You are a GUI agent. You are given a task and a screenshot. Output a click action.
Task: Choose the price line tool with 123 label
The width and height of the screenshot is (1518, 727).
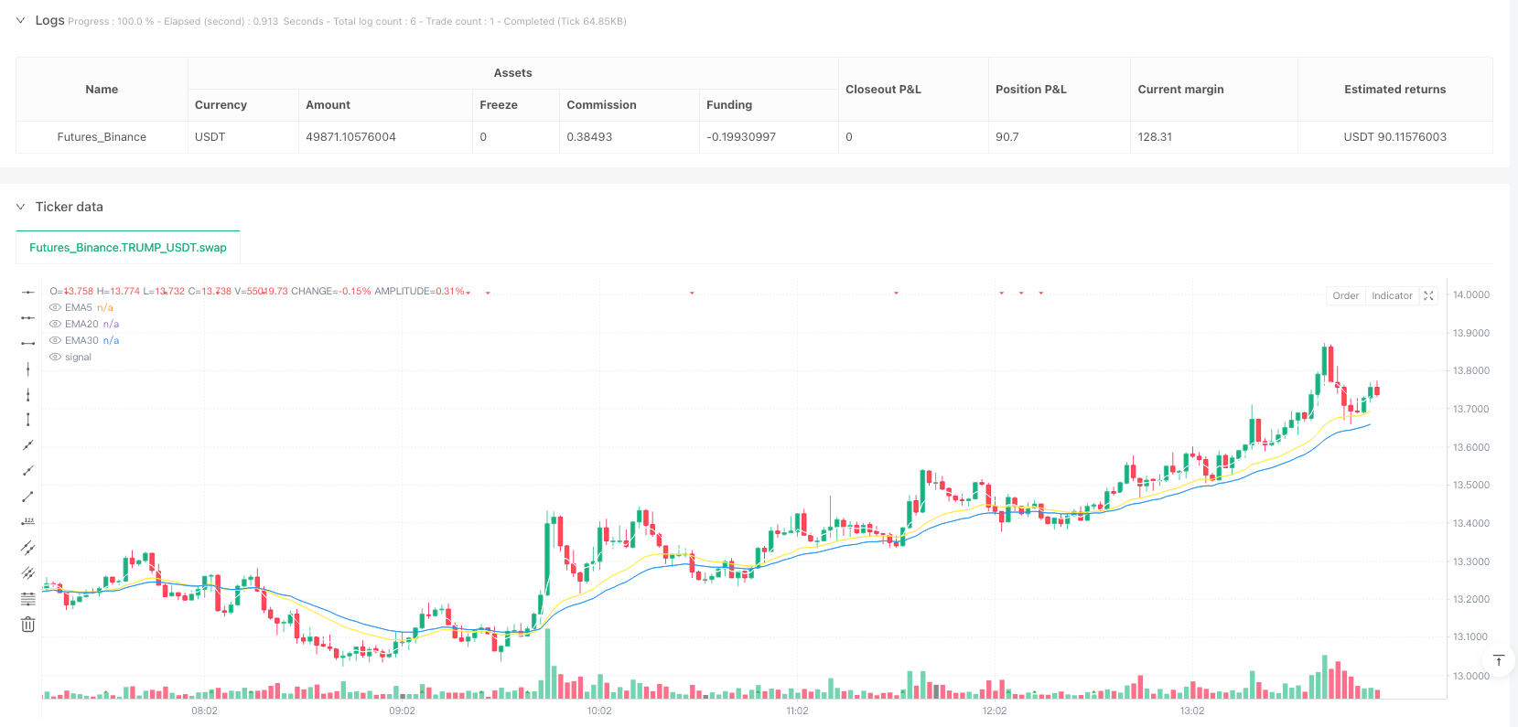pos(28,522)
